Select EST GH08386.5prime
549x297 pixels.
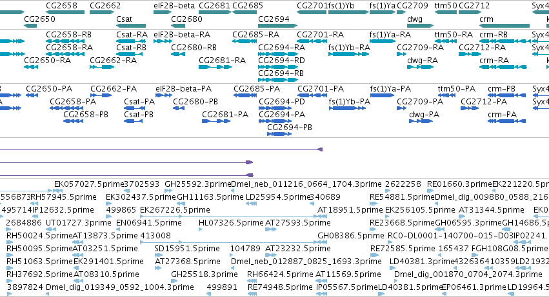350,236
